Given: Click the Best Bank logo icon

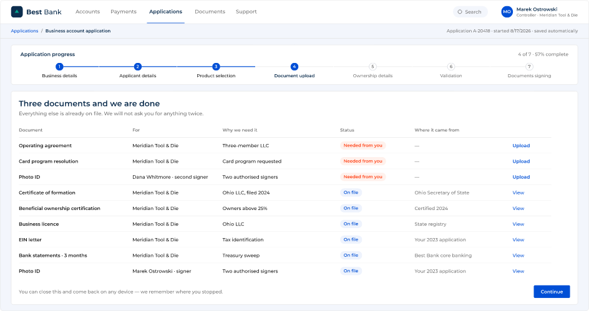Looking at the screenshot, I should click(x=17, y=12).
